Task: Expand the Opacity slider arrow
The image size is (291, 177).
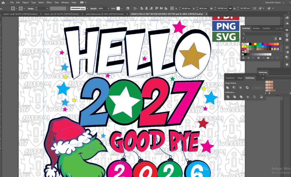Action: pos(108,8)
